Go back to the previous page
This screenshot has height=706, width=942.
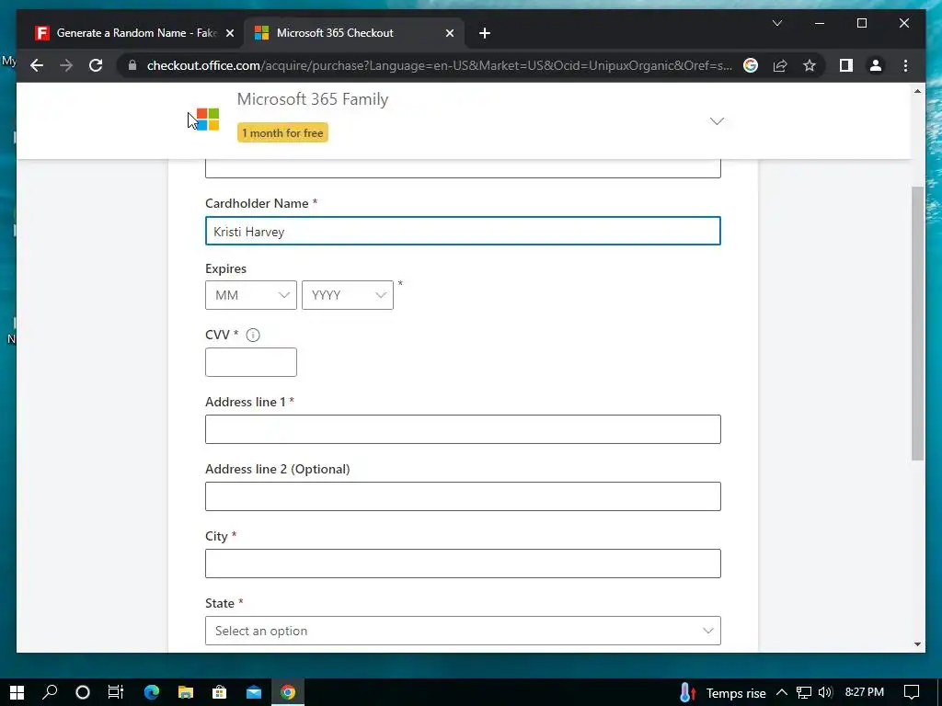37,65
